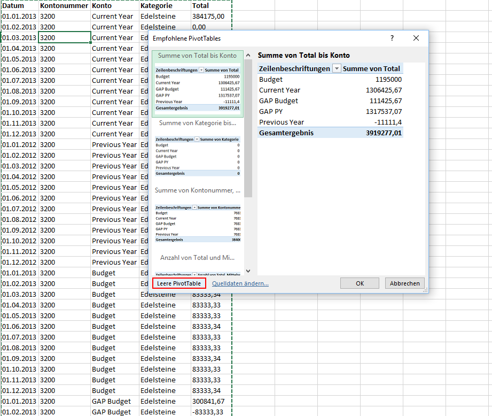Open the Quelldaten ändern link
492x416 pixels.
(240, 283)
